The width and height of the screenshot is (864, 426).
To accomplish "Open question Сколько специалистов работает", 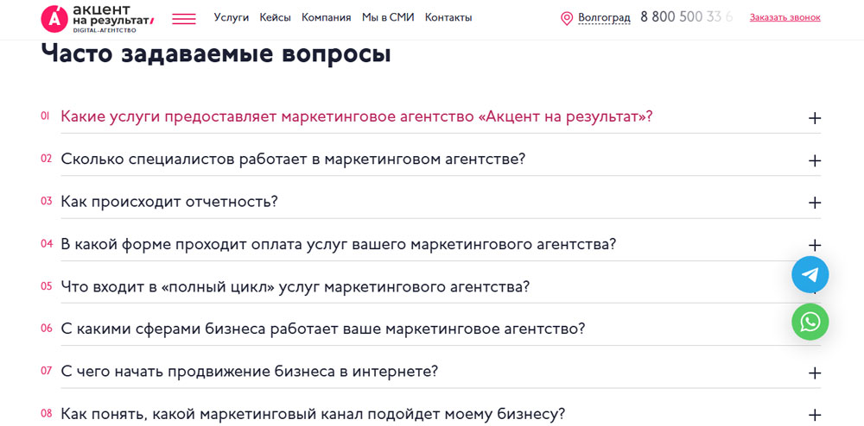I will point(293,160).
